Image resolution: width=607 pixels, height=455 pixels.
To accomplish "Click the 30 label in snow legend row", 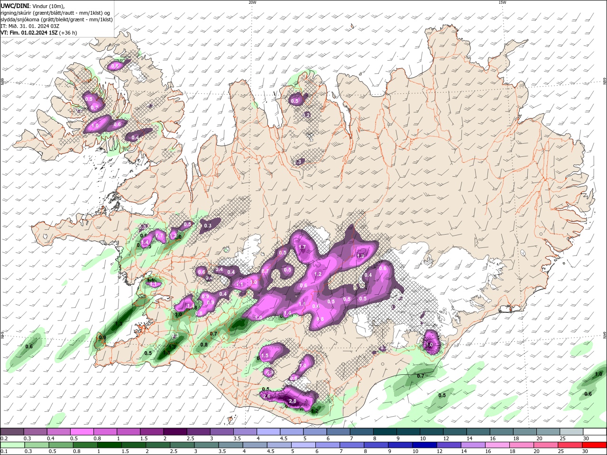I will [586, 438].
